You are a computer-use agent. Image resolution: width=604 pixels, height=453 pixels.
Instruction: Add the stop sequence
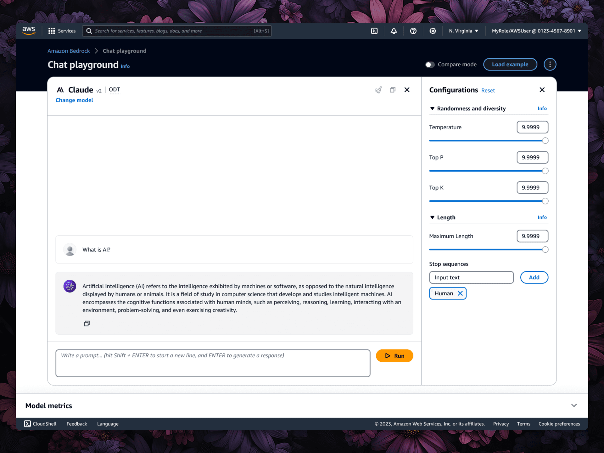point(534,277)
